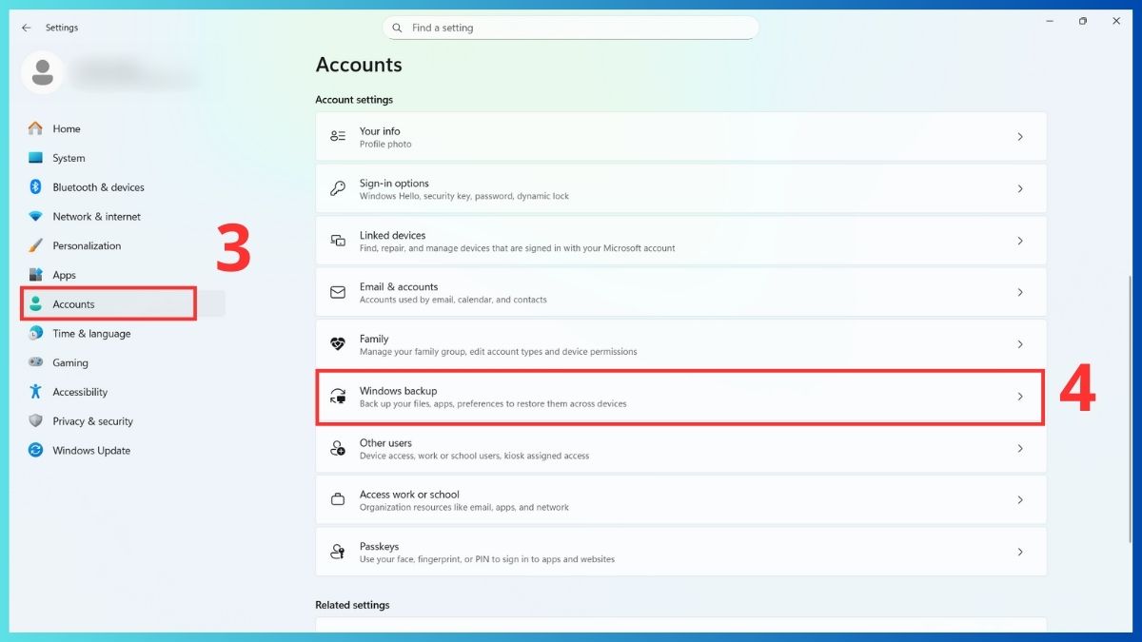Open Windows Update category label
This screenshot has width=1142, height=642.
point(91,451)
